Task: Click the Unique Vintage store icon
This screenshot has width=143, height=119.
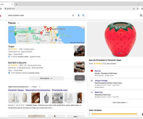Action: click(92, 80)
